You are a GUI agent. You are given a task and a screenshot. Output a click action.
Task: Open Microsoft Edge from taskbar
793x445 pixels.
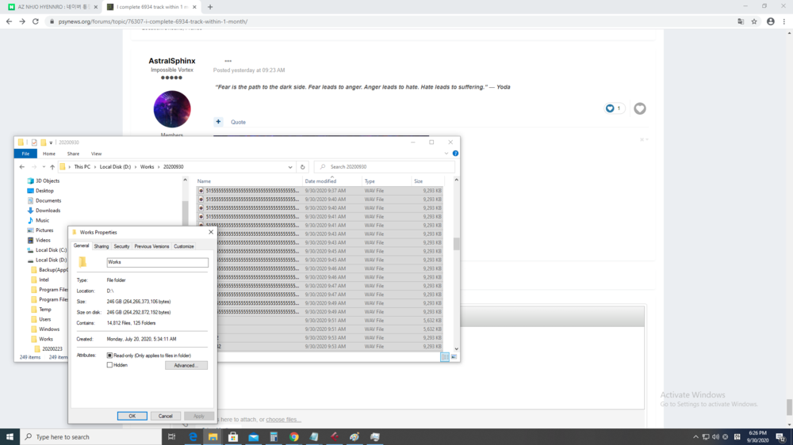point(193,436)
